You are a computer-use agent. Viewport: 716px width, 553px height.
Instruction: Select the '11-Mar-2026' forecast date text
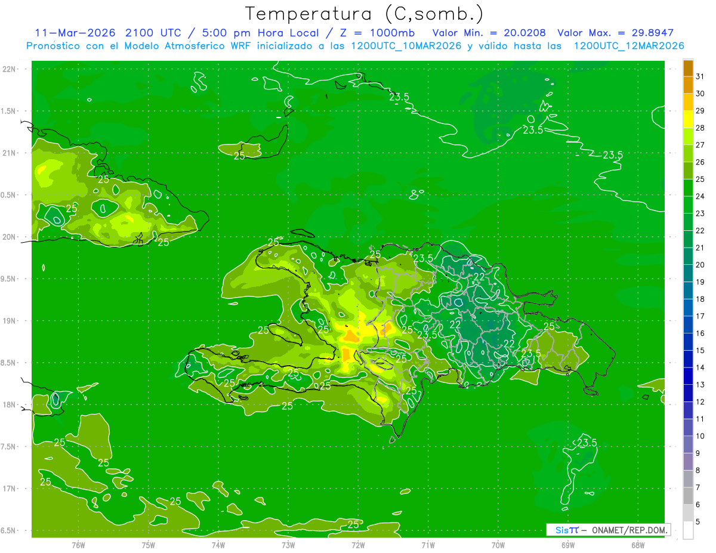click(x=75, y=33)
